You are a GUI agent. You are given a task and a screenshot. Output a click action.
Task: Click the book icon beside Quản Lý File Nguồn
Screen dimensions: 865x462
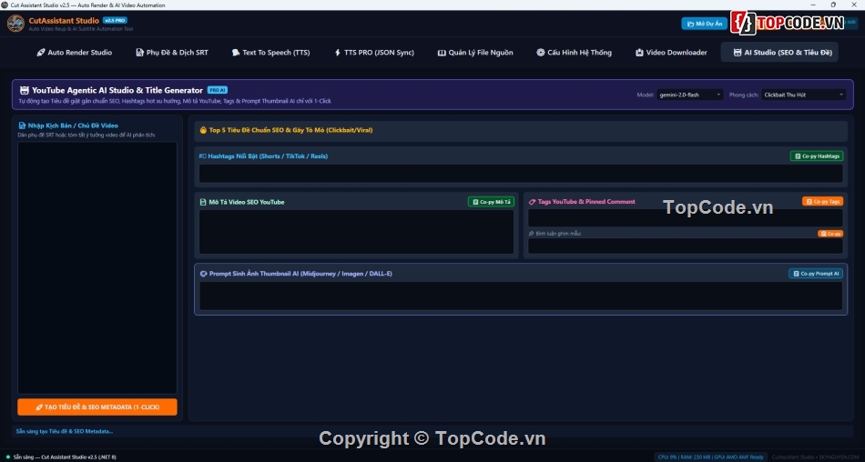[x=442, y=53]
